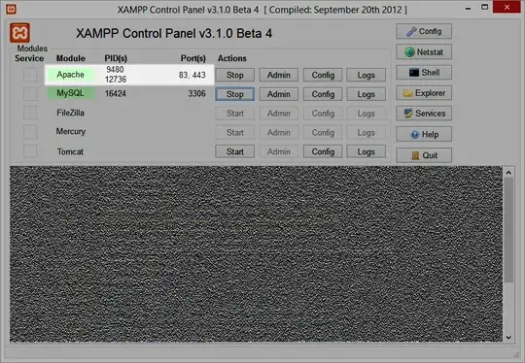The width and height of the screenshot is (525, 363).
Task: Click the Quit button
Action: click(x=424, y=155)
